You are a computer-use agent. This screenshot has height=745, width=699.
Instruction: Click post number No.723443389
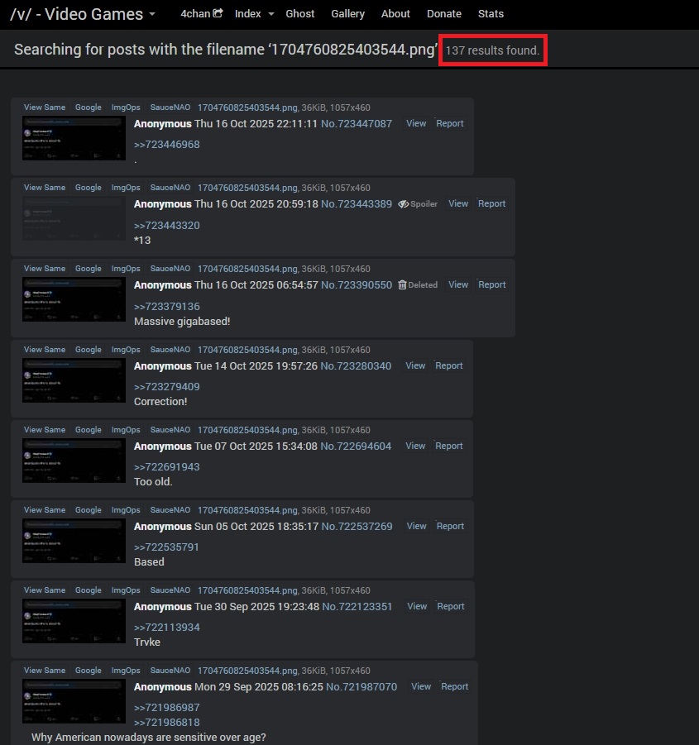(357, 204)
